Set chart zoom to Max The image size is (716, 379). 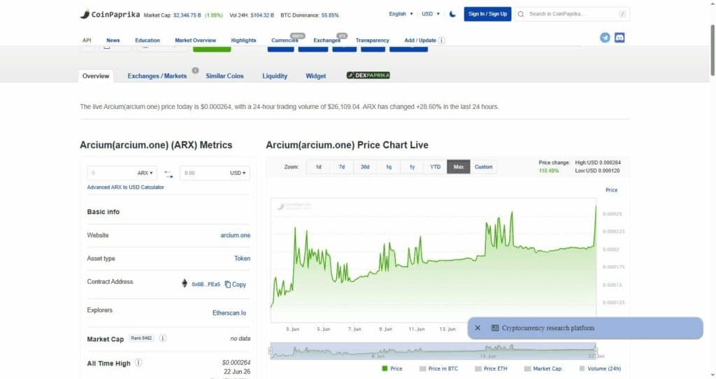click(459, 166)
